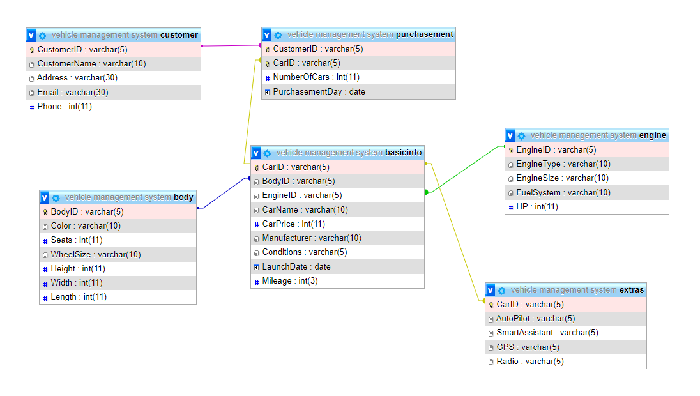The height and width of the screenshot is (396, 700).
Task: Toggle the V icon on extras table
Action: tap(489, 290)
